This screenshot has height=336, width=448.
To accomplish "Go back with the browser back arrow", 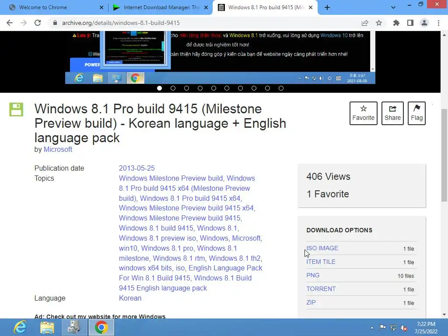I will coord(10,23).
